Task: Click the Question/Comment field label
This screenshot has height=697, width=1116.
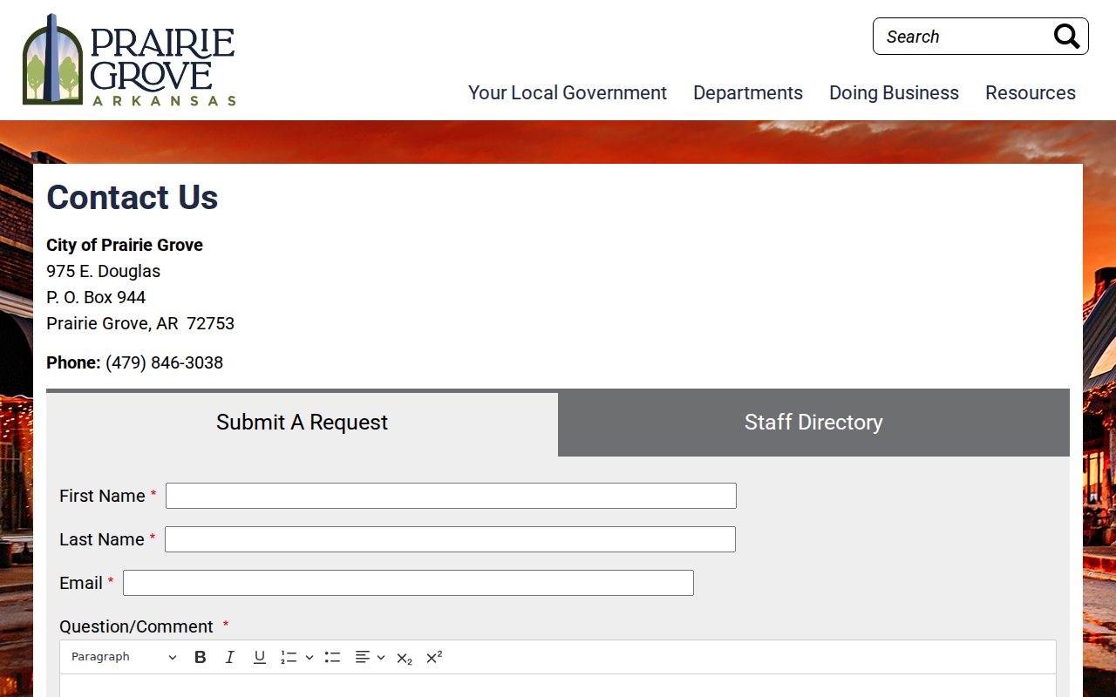Action: click(x=136, y=626)
